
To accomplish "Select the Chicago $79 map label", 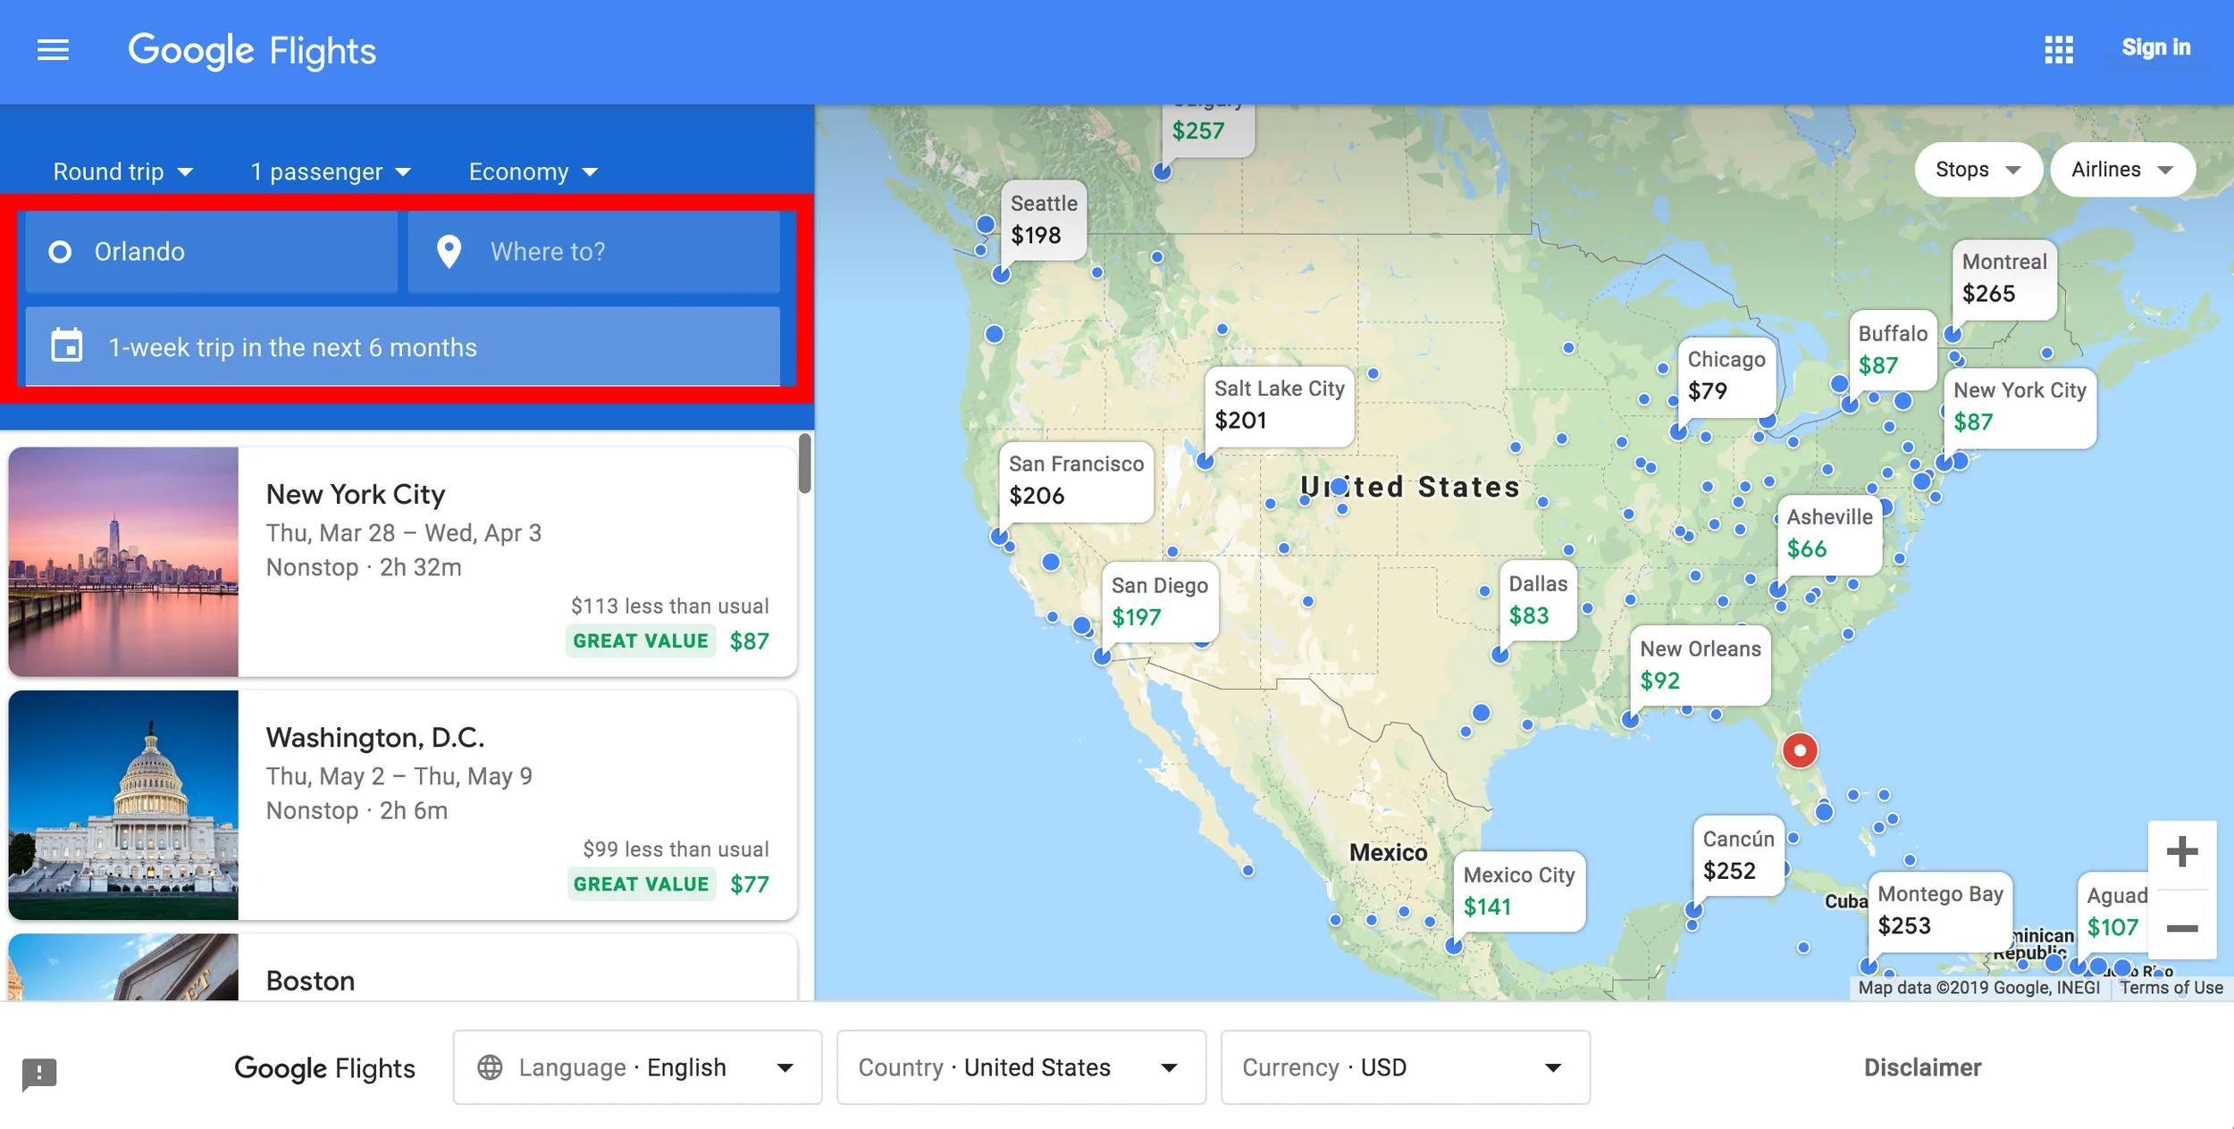I will (1726, 375).
